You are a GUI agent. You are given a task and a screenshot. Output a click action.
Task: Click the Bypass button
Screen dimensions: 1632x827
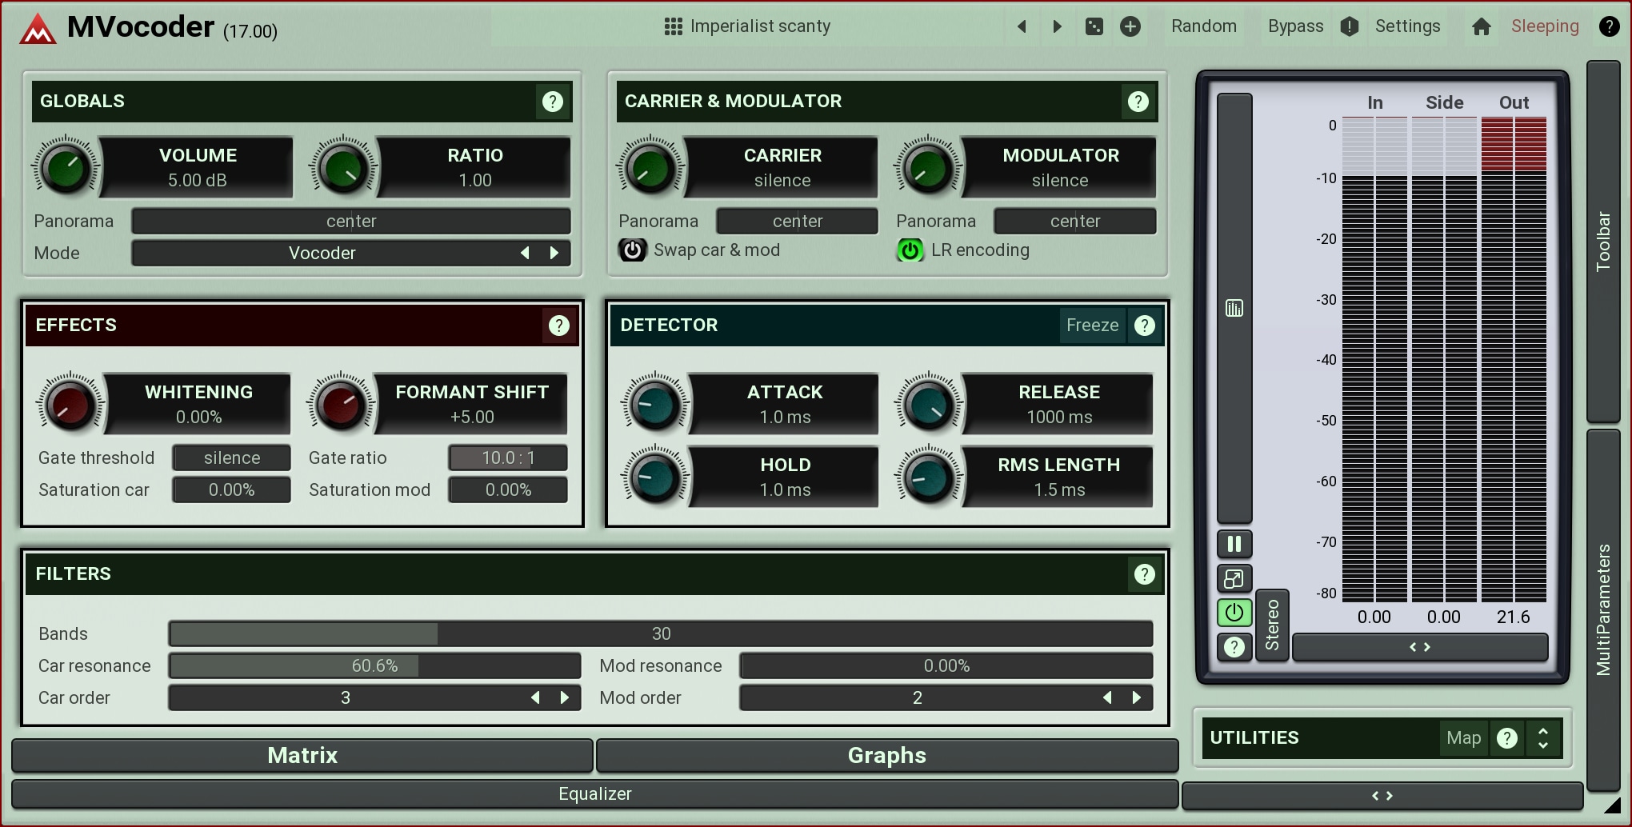(1295, 26)
